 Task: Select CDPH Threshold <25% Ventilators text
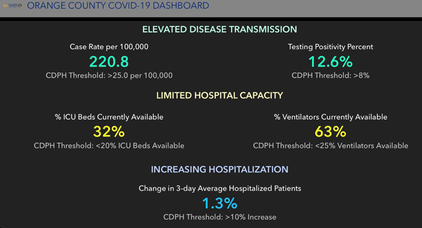(330, 145)
